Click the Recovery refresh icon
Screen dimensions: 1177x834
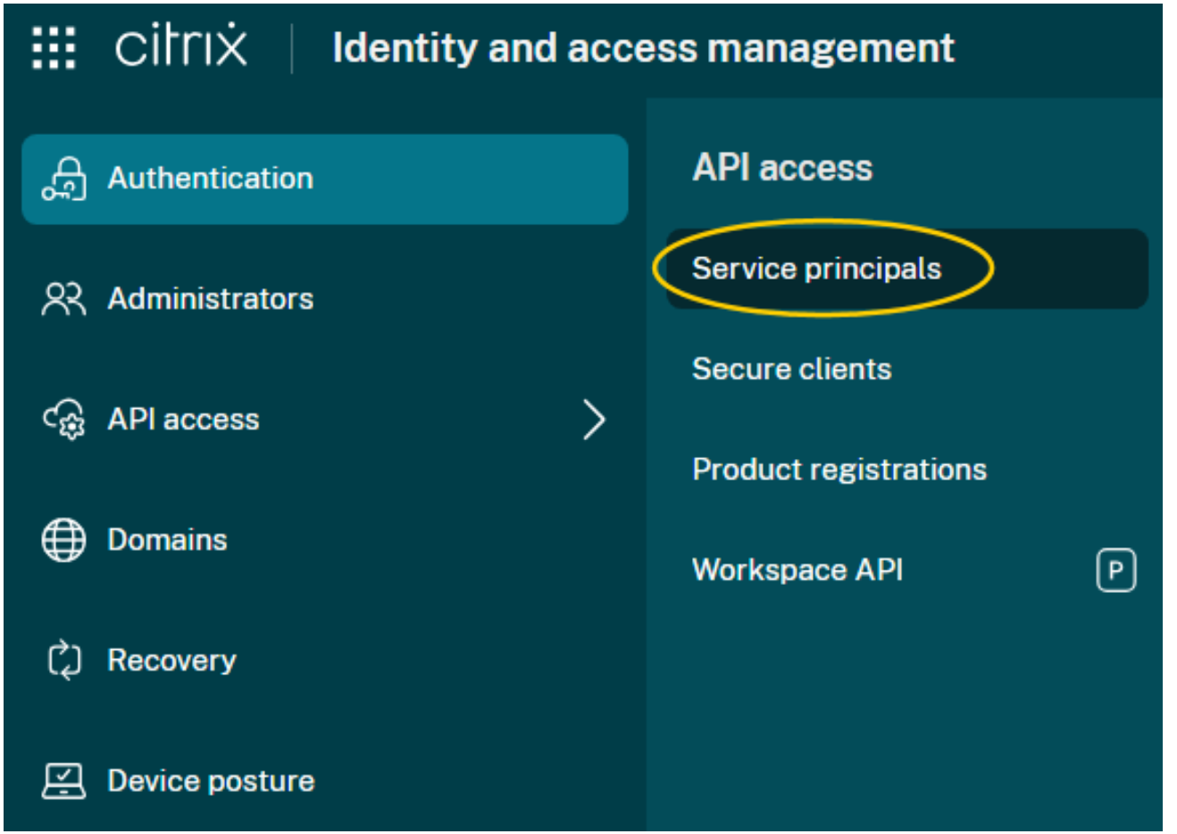tap(63, 661)
